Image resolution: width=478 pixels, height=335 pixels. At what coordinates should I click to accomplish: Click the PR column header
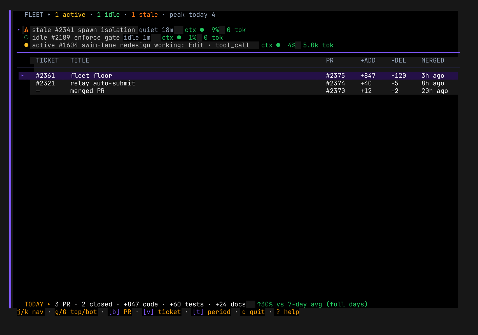click(x=330, y=61)
